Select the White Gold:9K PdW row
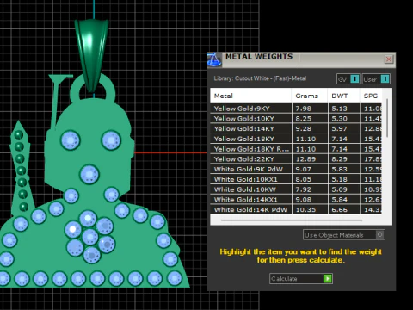Screen dimensions: 413x310 (x=296, y=169)
